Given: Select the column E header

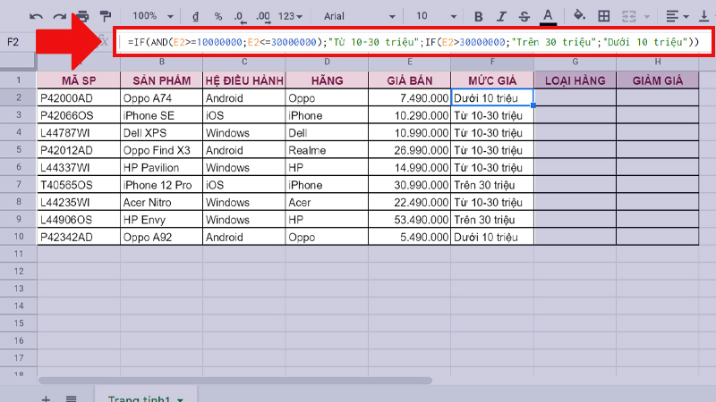Looking at the screenshot, I should point(410,61).
